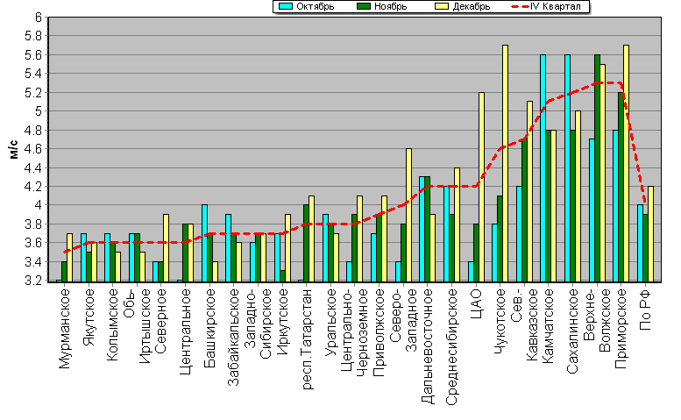Click the Иркутское axis label
Viewport: 681px width, 420px height.
(282, 322)
